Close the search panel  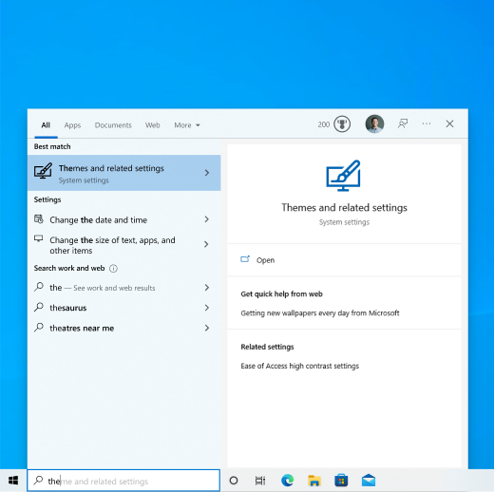[x=449, y=123]
